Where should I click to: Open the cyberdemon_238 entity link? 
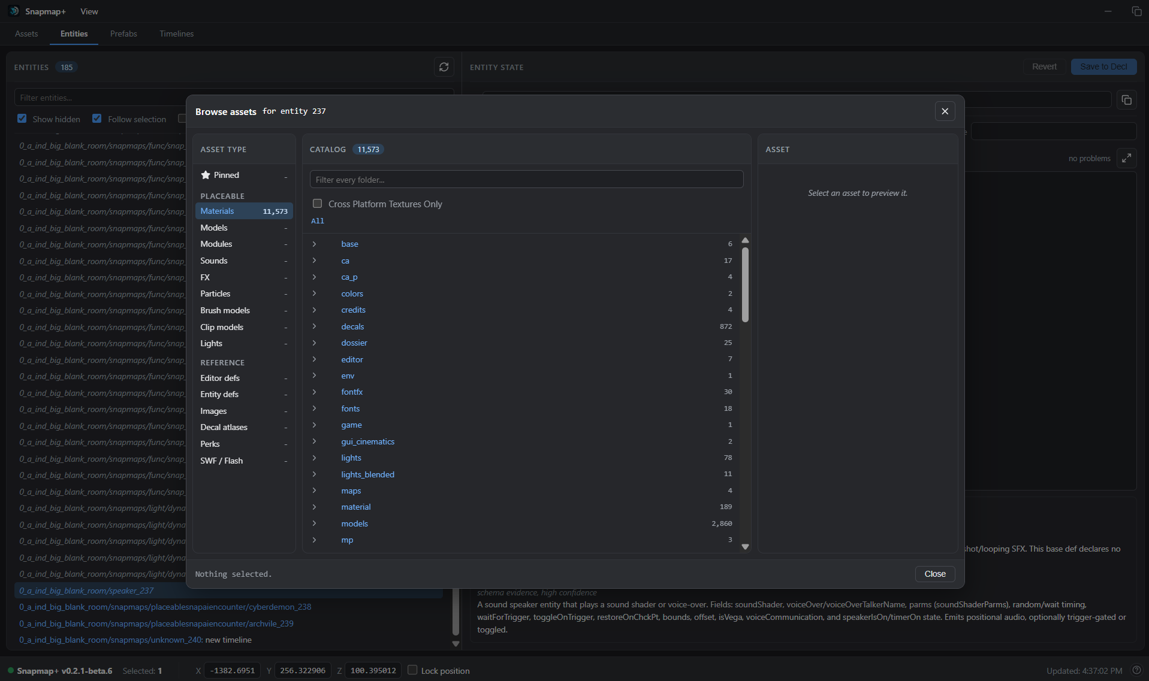(x=165, y=607)
